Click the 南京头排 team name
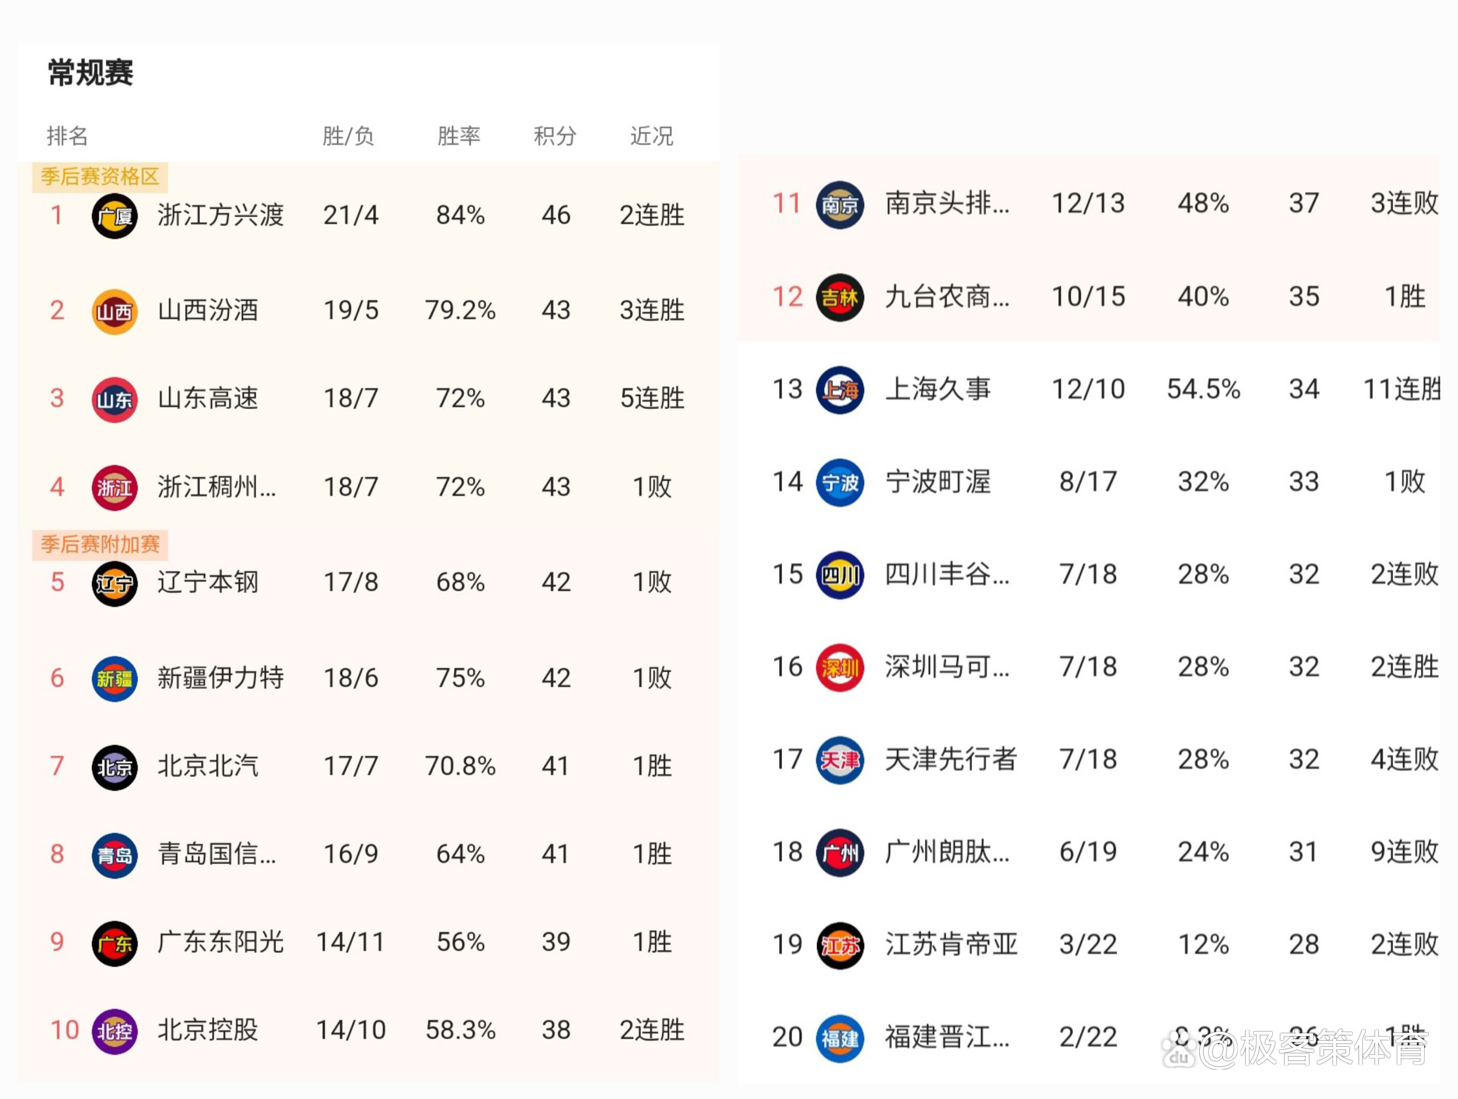 point(947,203)
